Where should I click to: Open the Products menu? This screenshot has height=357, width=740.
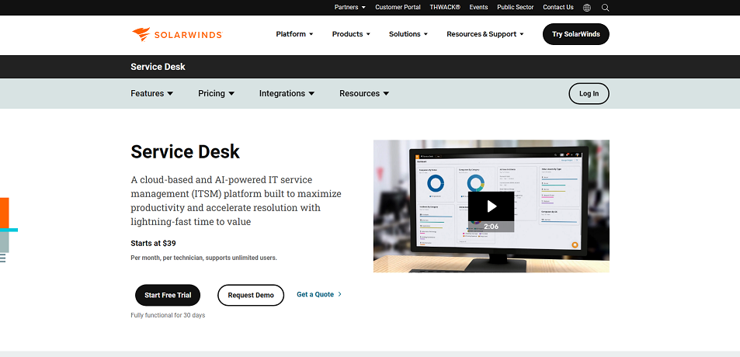[x=351, y=34]
